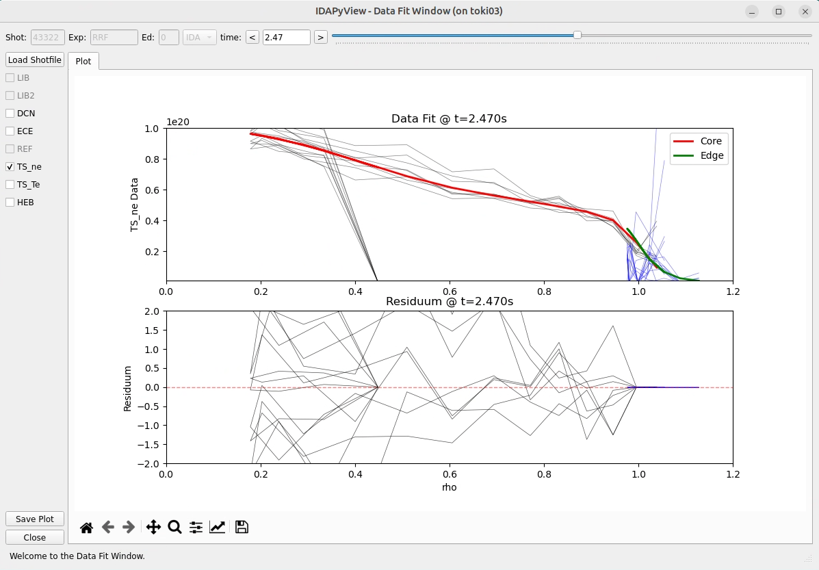Open the IDA dropdown selector
This screenshot has width=819, height=570.
[198, 37]
